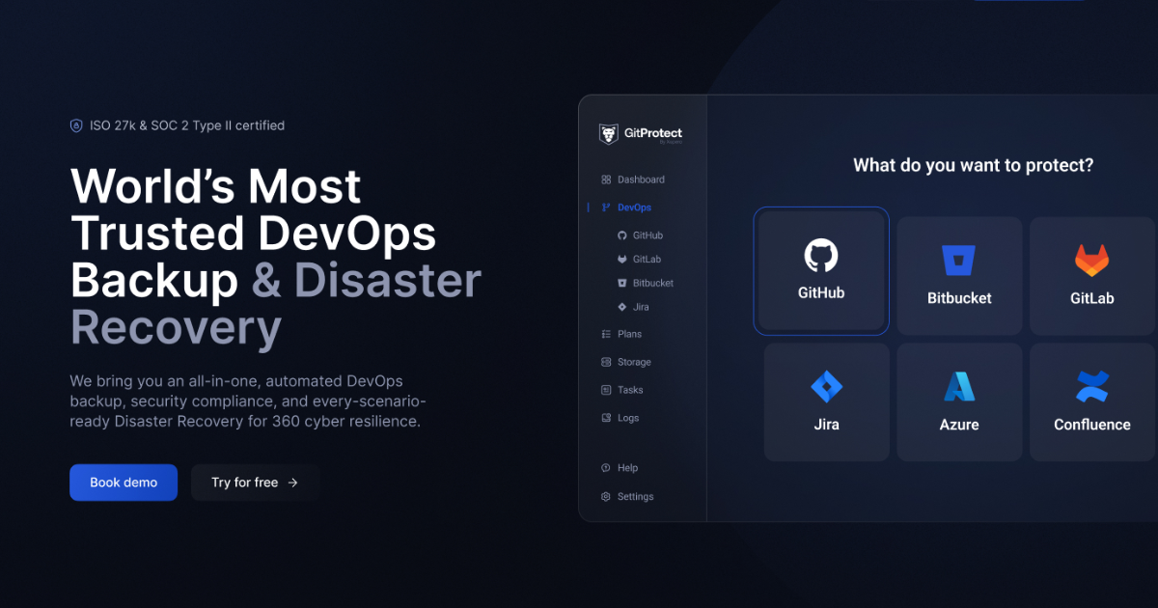Click the Confluence logo in card

(1092, 387)
